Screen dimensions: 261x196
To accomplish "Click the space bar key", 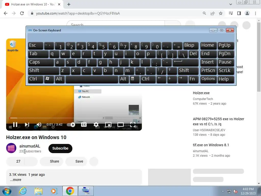I will (x=92, y=80).
